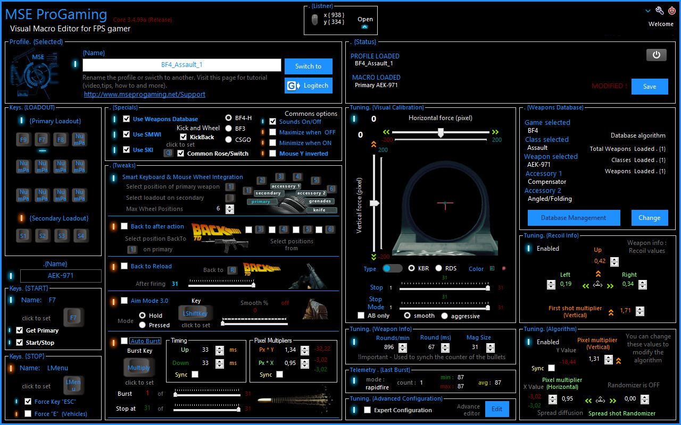
Task: Toggle the Use SMWI checkbox
Action: click(126, 134)
